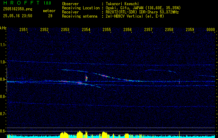Click the 0.9 frequency axis label
The image size is (218, 138).
[x=3, y=79]
